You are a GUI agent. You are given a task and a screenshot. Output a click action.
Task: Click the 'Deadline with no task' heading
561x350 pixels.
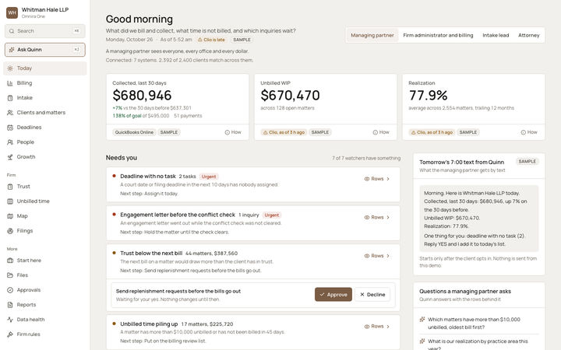tap(148, 177)
